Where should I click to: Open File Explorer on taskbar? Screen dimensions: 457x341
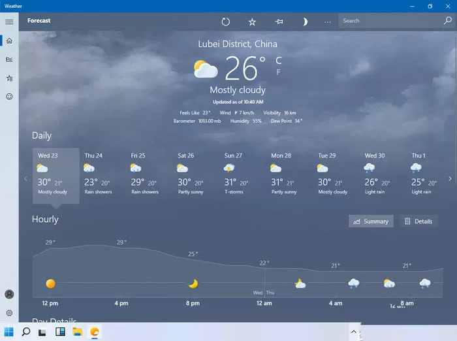pyautogui.click(x=77, y=332)
